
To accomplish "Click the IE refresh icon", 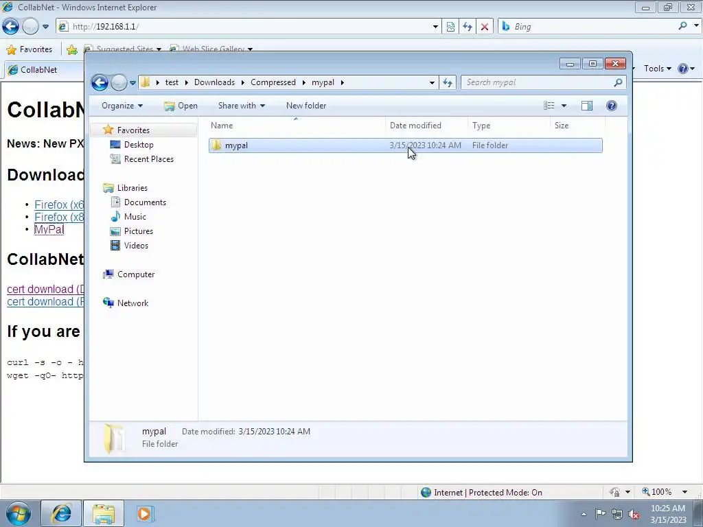I will click(468, 27).
